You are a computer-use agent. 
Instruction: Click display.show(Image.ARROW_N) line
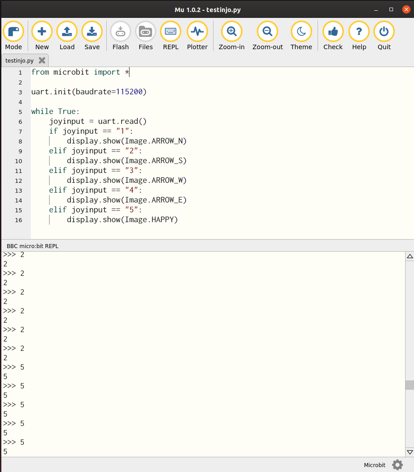[127, 141]
